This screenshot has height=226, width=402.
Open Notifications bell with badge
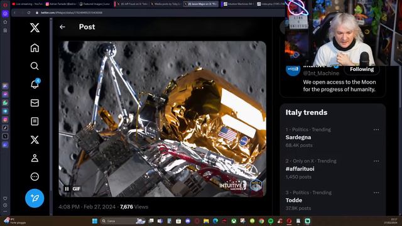[35, 83]
